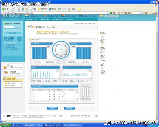Open the SLA icon in the sidebar

[x=102, y=42]
